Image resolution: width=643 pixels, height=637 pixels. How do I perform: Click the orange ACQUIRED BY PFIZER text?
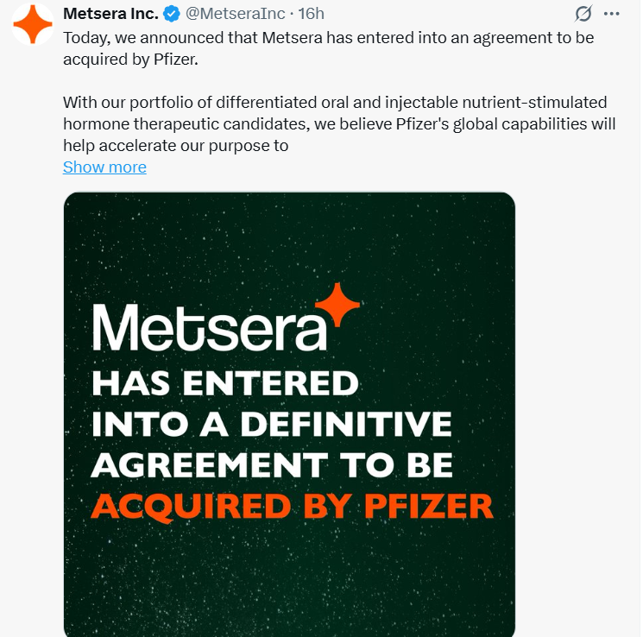292,505
